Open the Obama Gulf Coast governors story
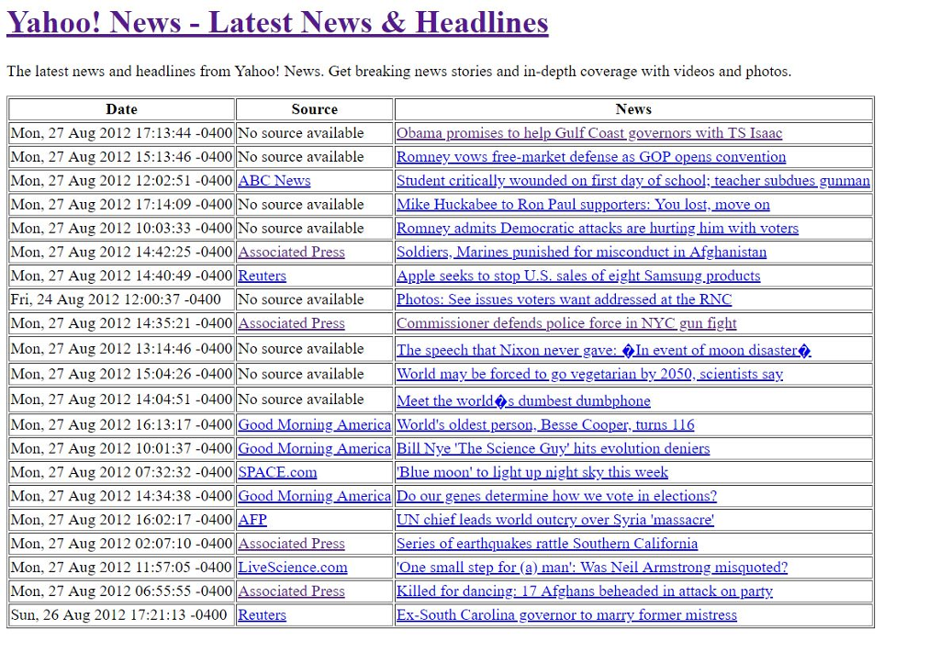This screenshot has height=653, width=940. tap(587, 133)
